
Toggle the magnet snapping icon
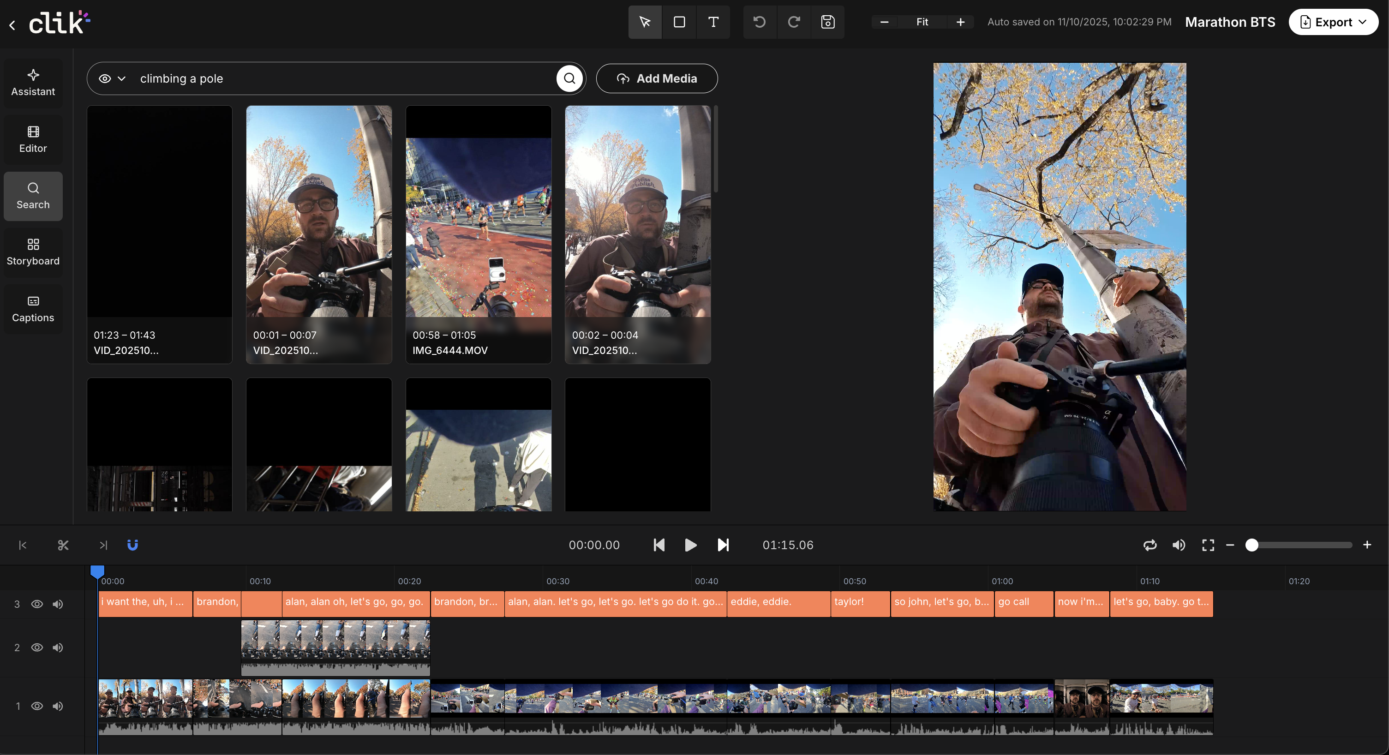tap(132, 545)
